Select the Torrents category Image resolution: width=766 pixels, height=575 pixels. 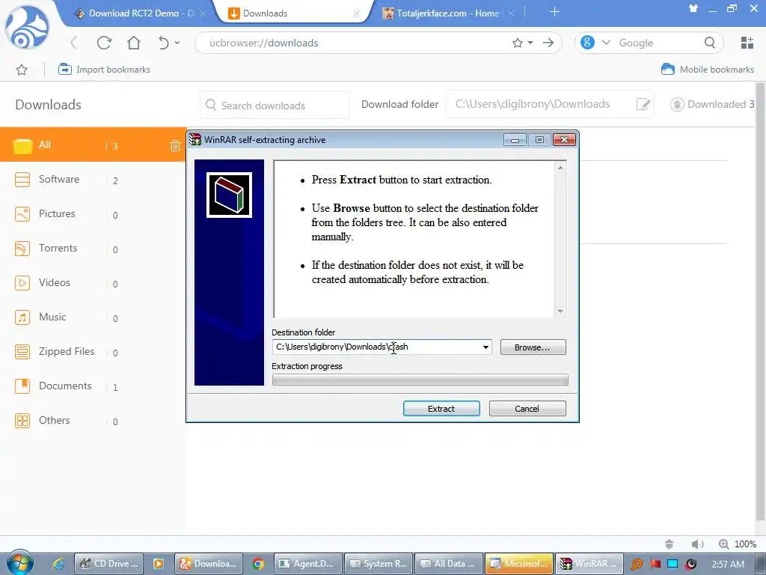[x=93, y=249]
